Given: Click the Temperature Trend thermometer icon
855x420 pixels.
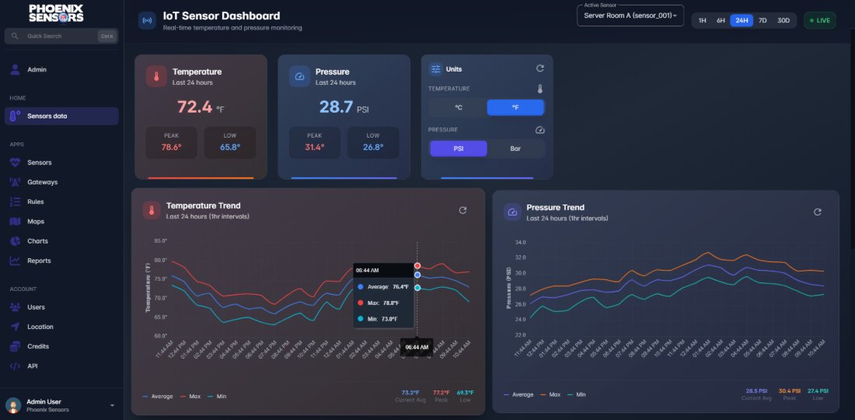Looking at the screenshot, I should [x=152, y=210].
